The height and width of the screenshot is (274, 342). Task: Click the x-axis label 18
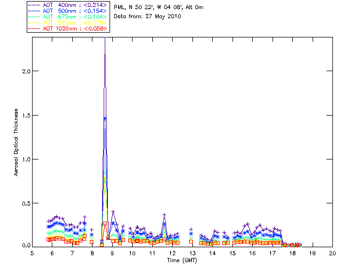(292, 253)
